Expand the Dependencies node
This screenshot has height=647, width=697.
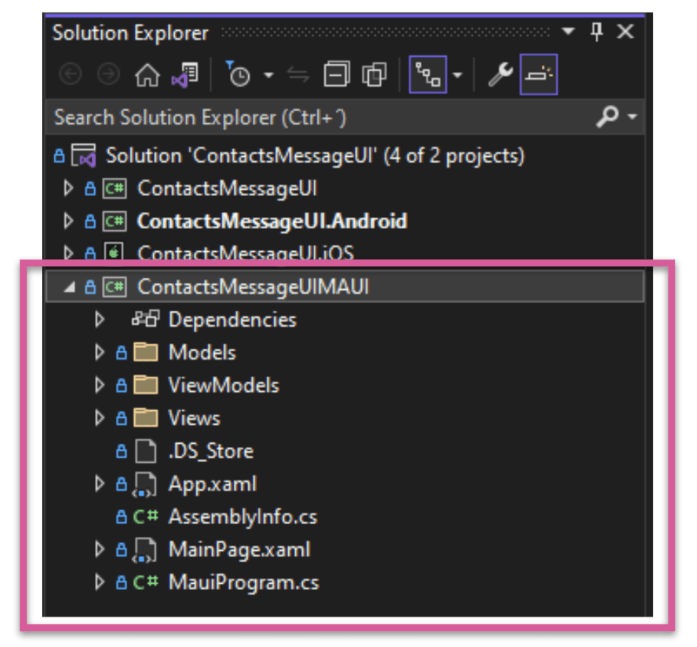99,320
